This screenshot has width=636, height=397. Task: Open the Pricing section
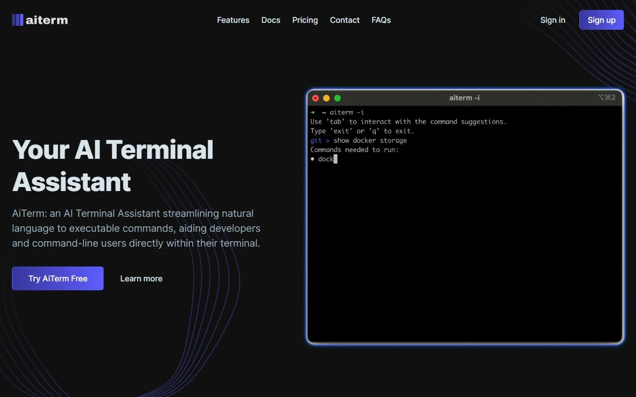(x=305, y=20)
